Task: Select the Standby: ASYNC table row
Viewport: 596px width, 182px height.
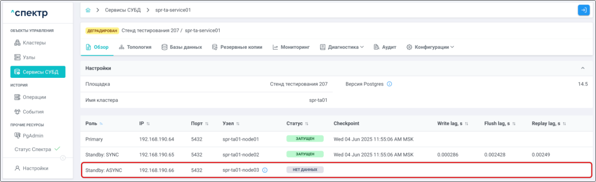Action: click(336, 170)
